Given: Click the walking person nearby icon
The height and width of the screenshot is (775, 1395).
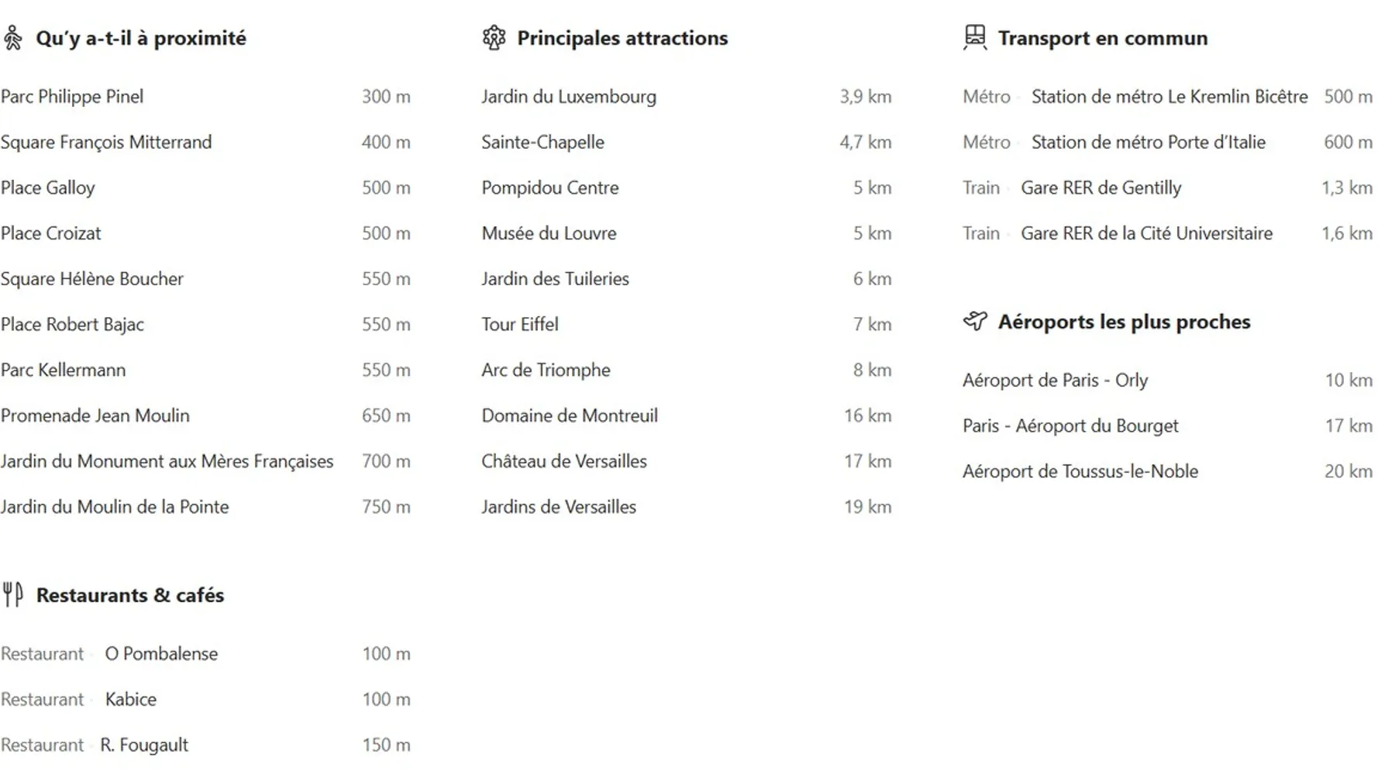Looking at the screenshot, I should click(x=12, y=38).
